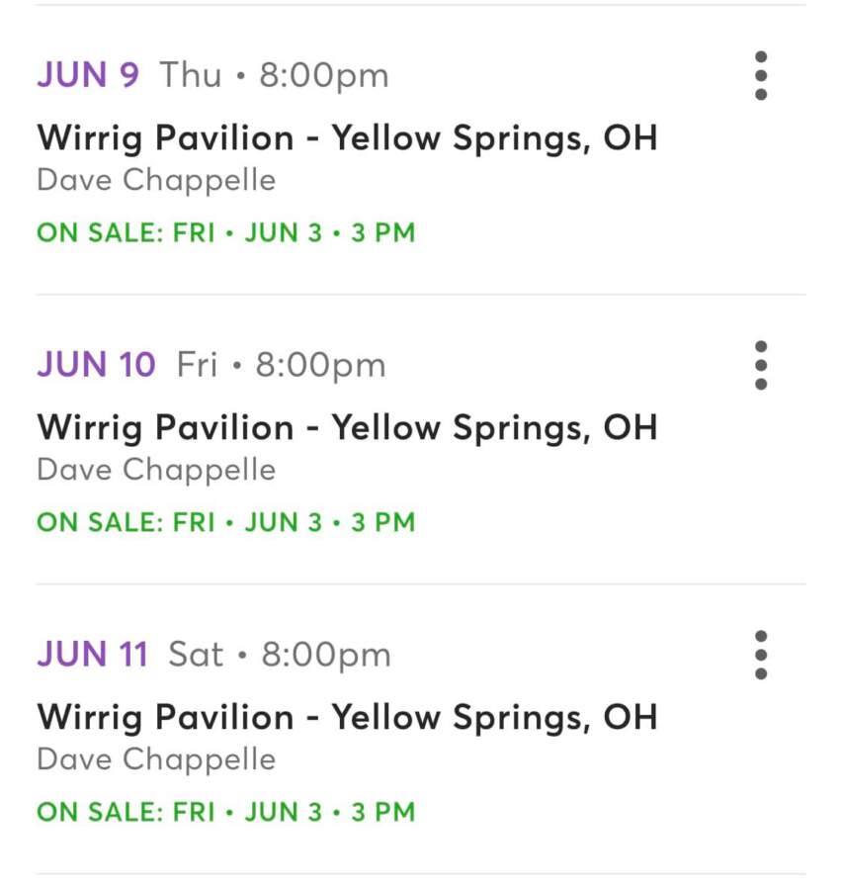
Task: Select the JUN 9 date label
Action: [88, 75]
